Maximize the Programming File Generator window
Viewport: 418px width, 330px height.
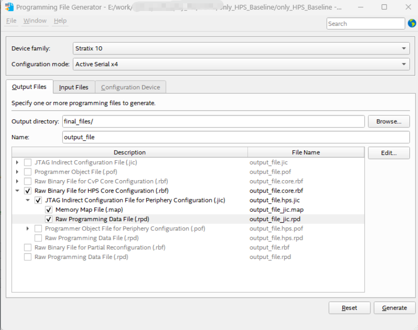(384, 7)
